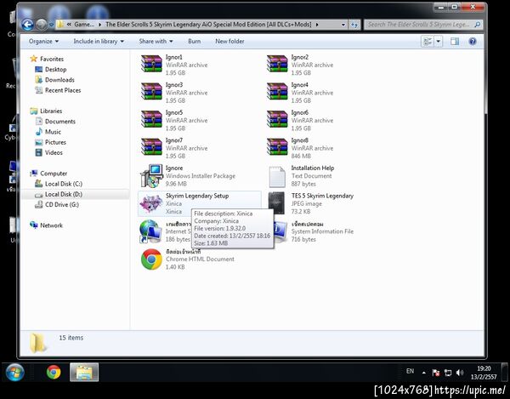Image resolution: width=510 pixels, height=399 pixels.
Task: Select the System Information File icon
Action: tap(280, 231)
